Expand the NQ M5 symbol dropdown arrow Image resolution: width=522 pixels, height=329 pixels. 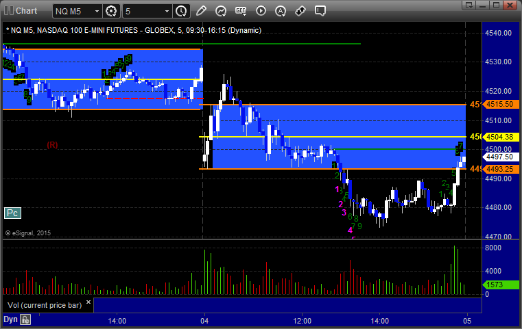coord(97,12)
